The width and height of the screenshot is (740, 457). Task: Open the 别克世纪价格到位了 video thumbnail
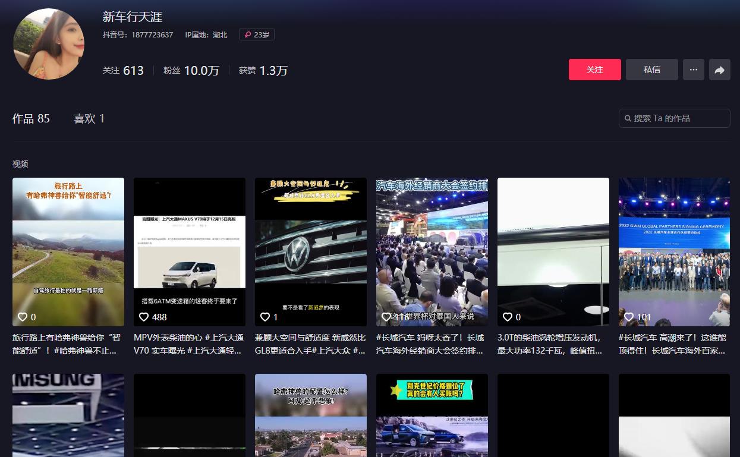click(432, 415)
